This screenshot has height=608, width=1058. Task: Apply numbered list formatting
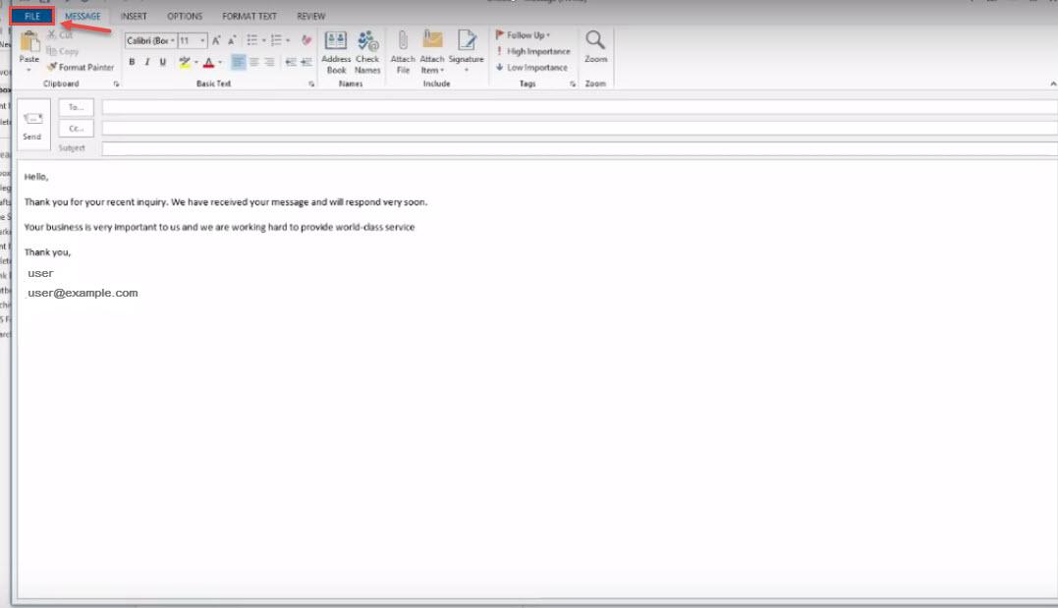tap(276, 41)
